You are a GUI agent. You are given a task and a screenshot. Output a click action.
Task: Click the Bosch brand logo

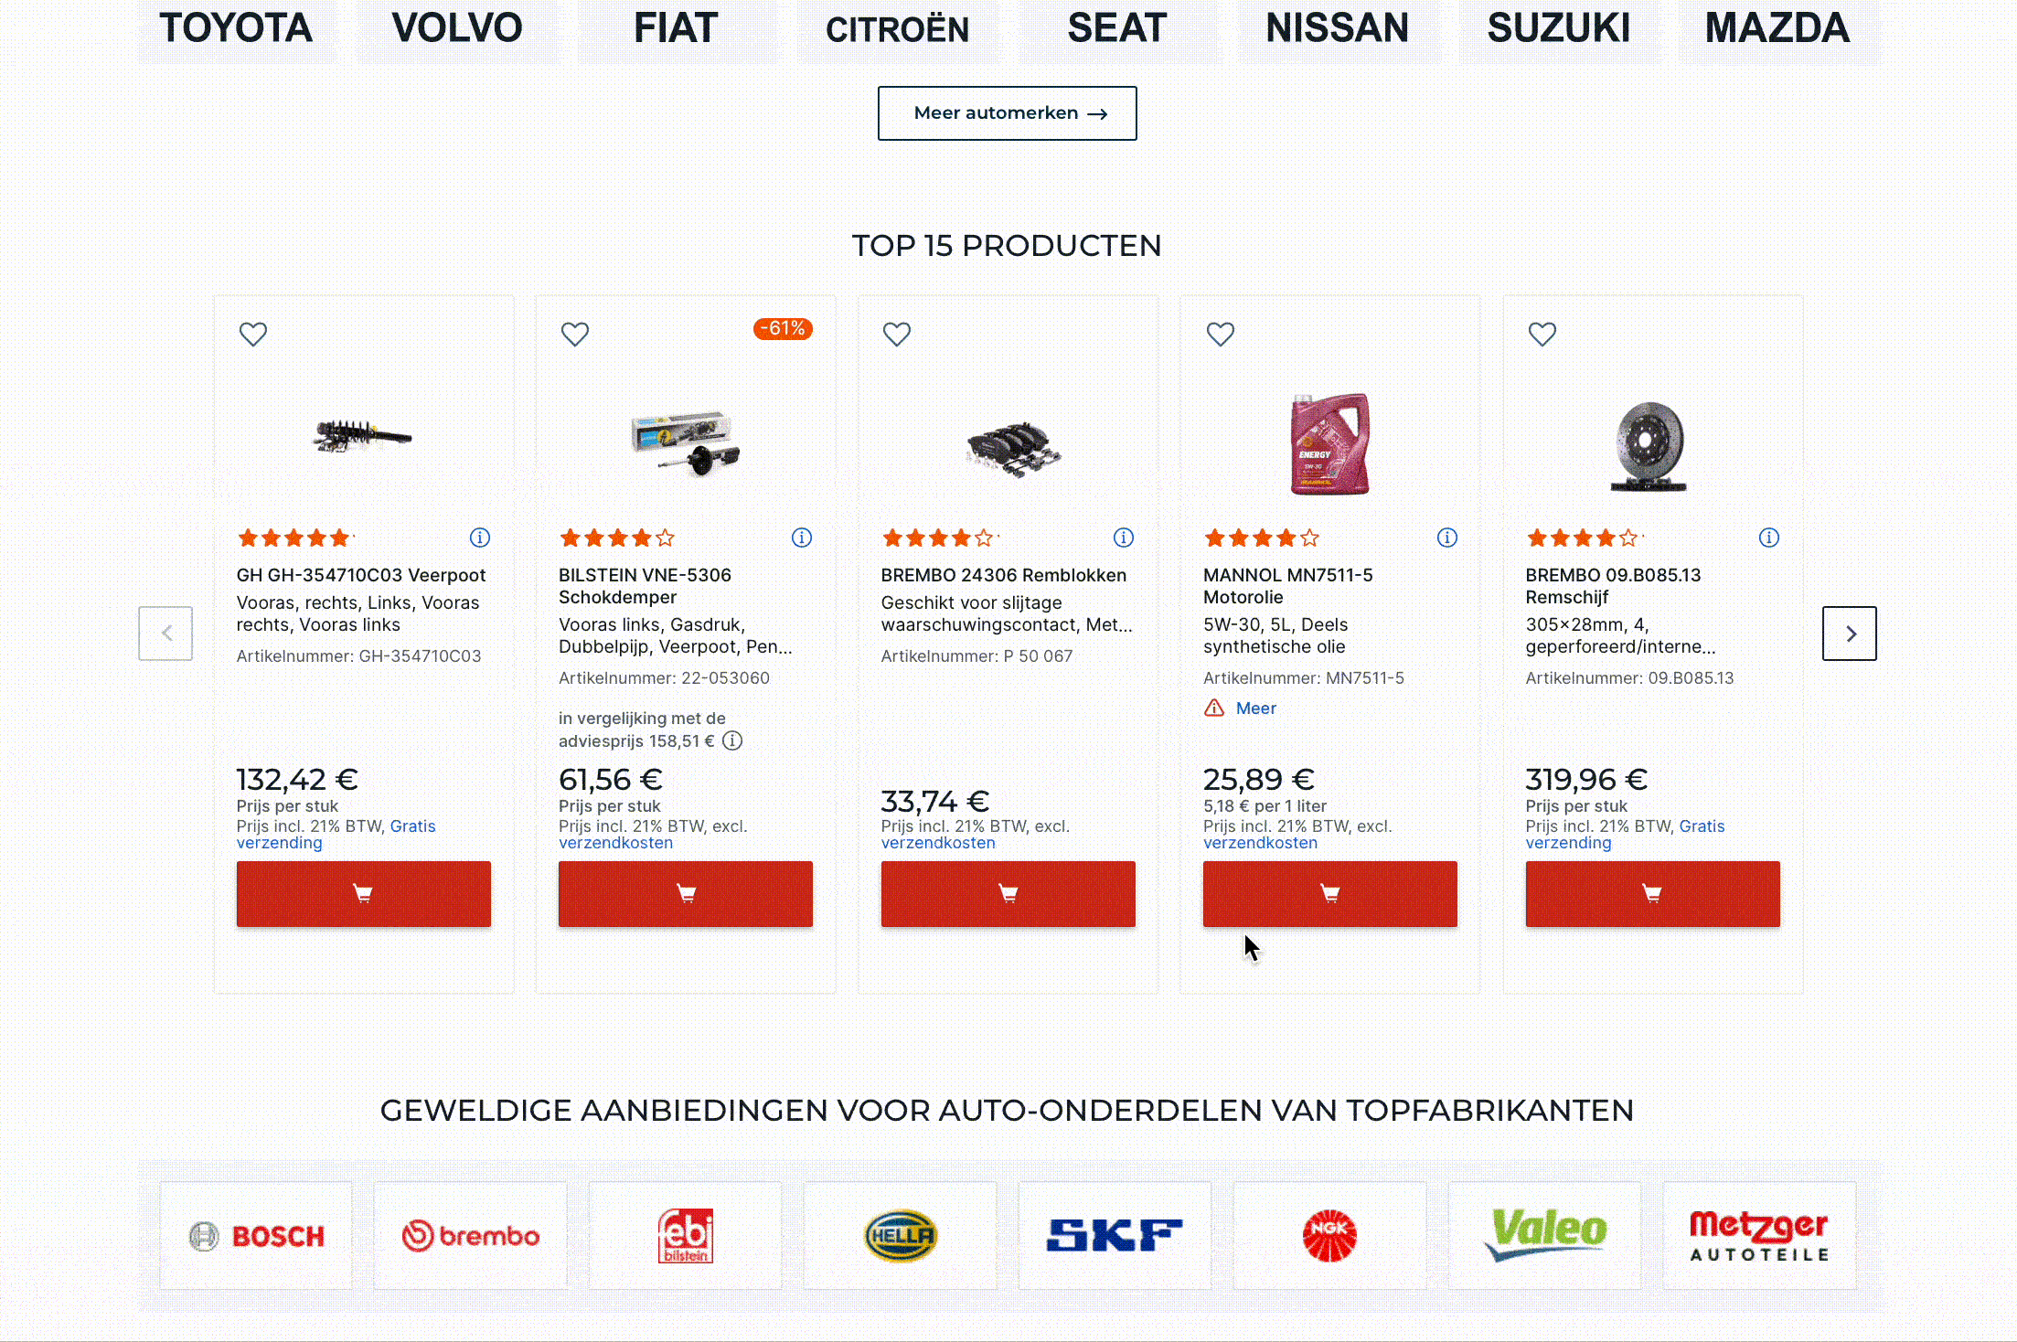256,1236
